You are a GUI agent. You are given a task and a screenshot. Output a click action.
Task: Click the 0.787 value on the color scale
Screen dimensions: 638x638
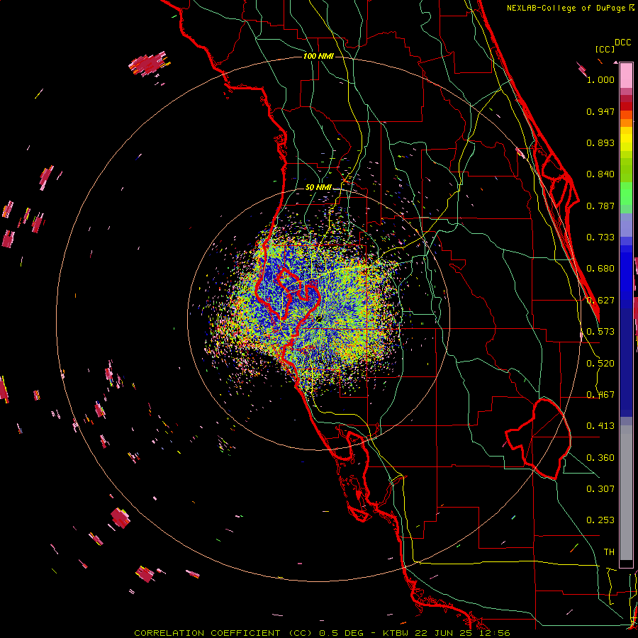(x=600, y=206)
